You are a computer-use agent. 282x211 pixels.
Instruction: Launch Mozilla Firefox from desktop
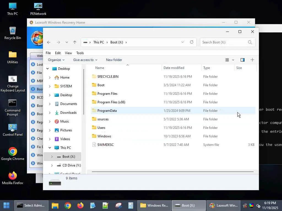point(12,178)
